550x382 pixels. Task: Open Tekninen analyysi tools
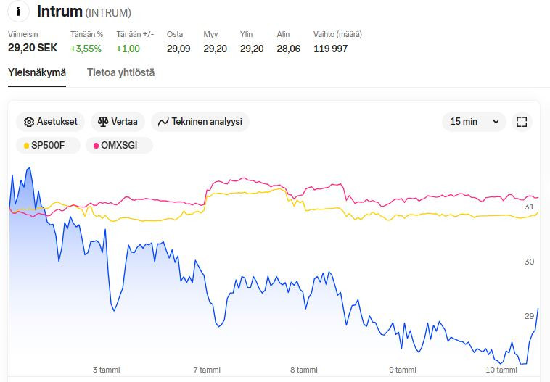pos(200,122)
